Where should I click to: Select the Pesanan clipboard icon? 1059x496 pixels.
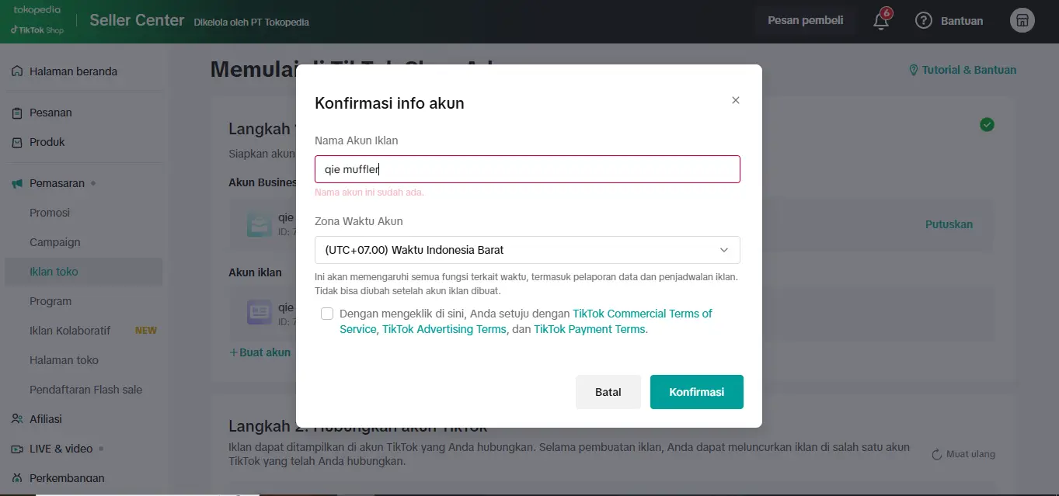click(x=17, y=113)
